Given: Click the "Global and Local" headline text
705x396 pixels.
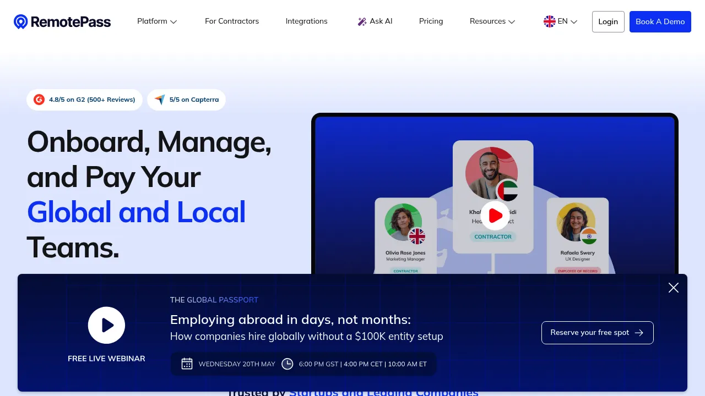Looking at the screenshot, I should pyautogui.click(x=136, y=212).
